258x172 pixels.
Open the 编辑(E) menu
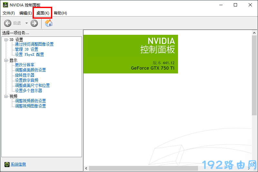[x=25, y=13]
